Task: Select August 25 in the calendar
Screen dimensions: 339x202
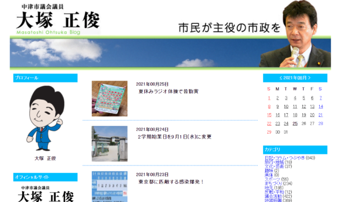Action: [x=295, y=123]
